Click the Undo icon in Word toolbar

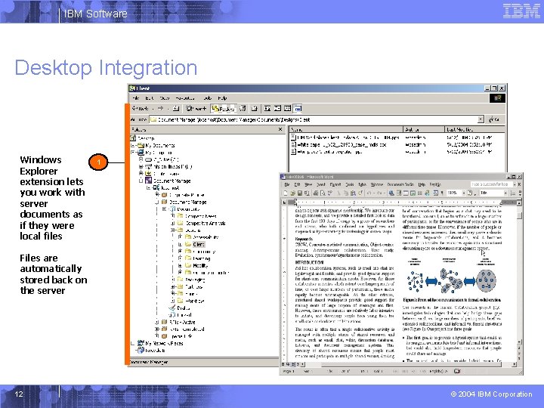pos(369,193)
